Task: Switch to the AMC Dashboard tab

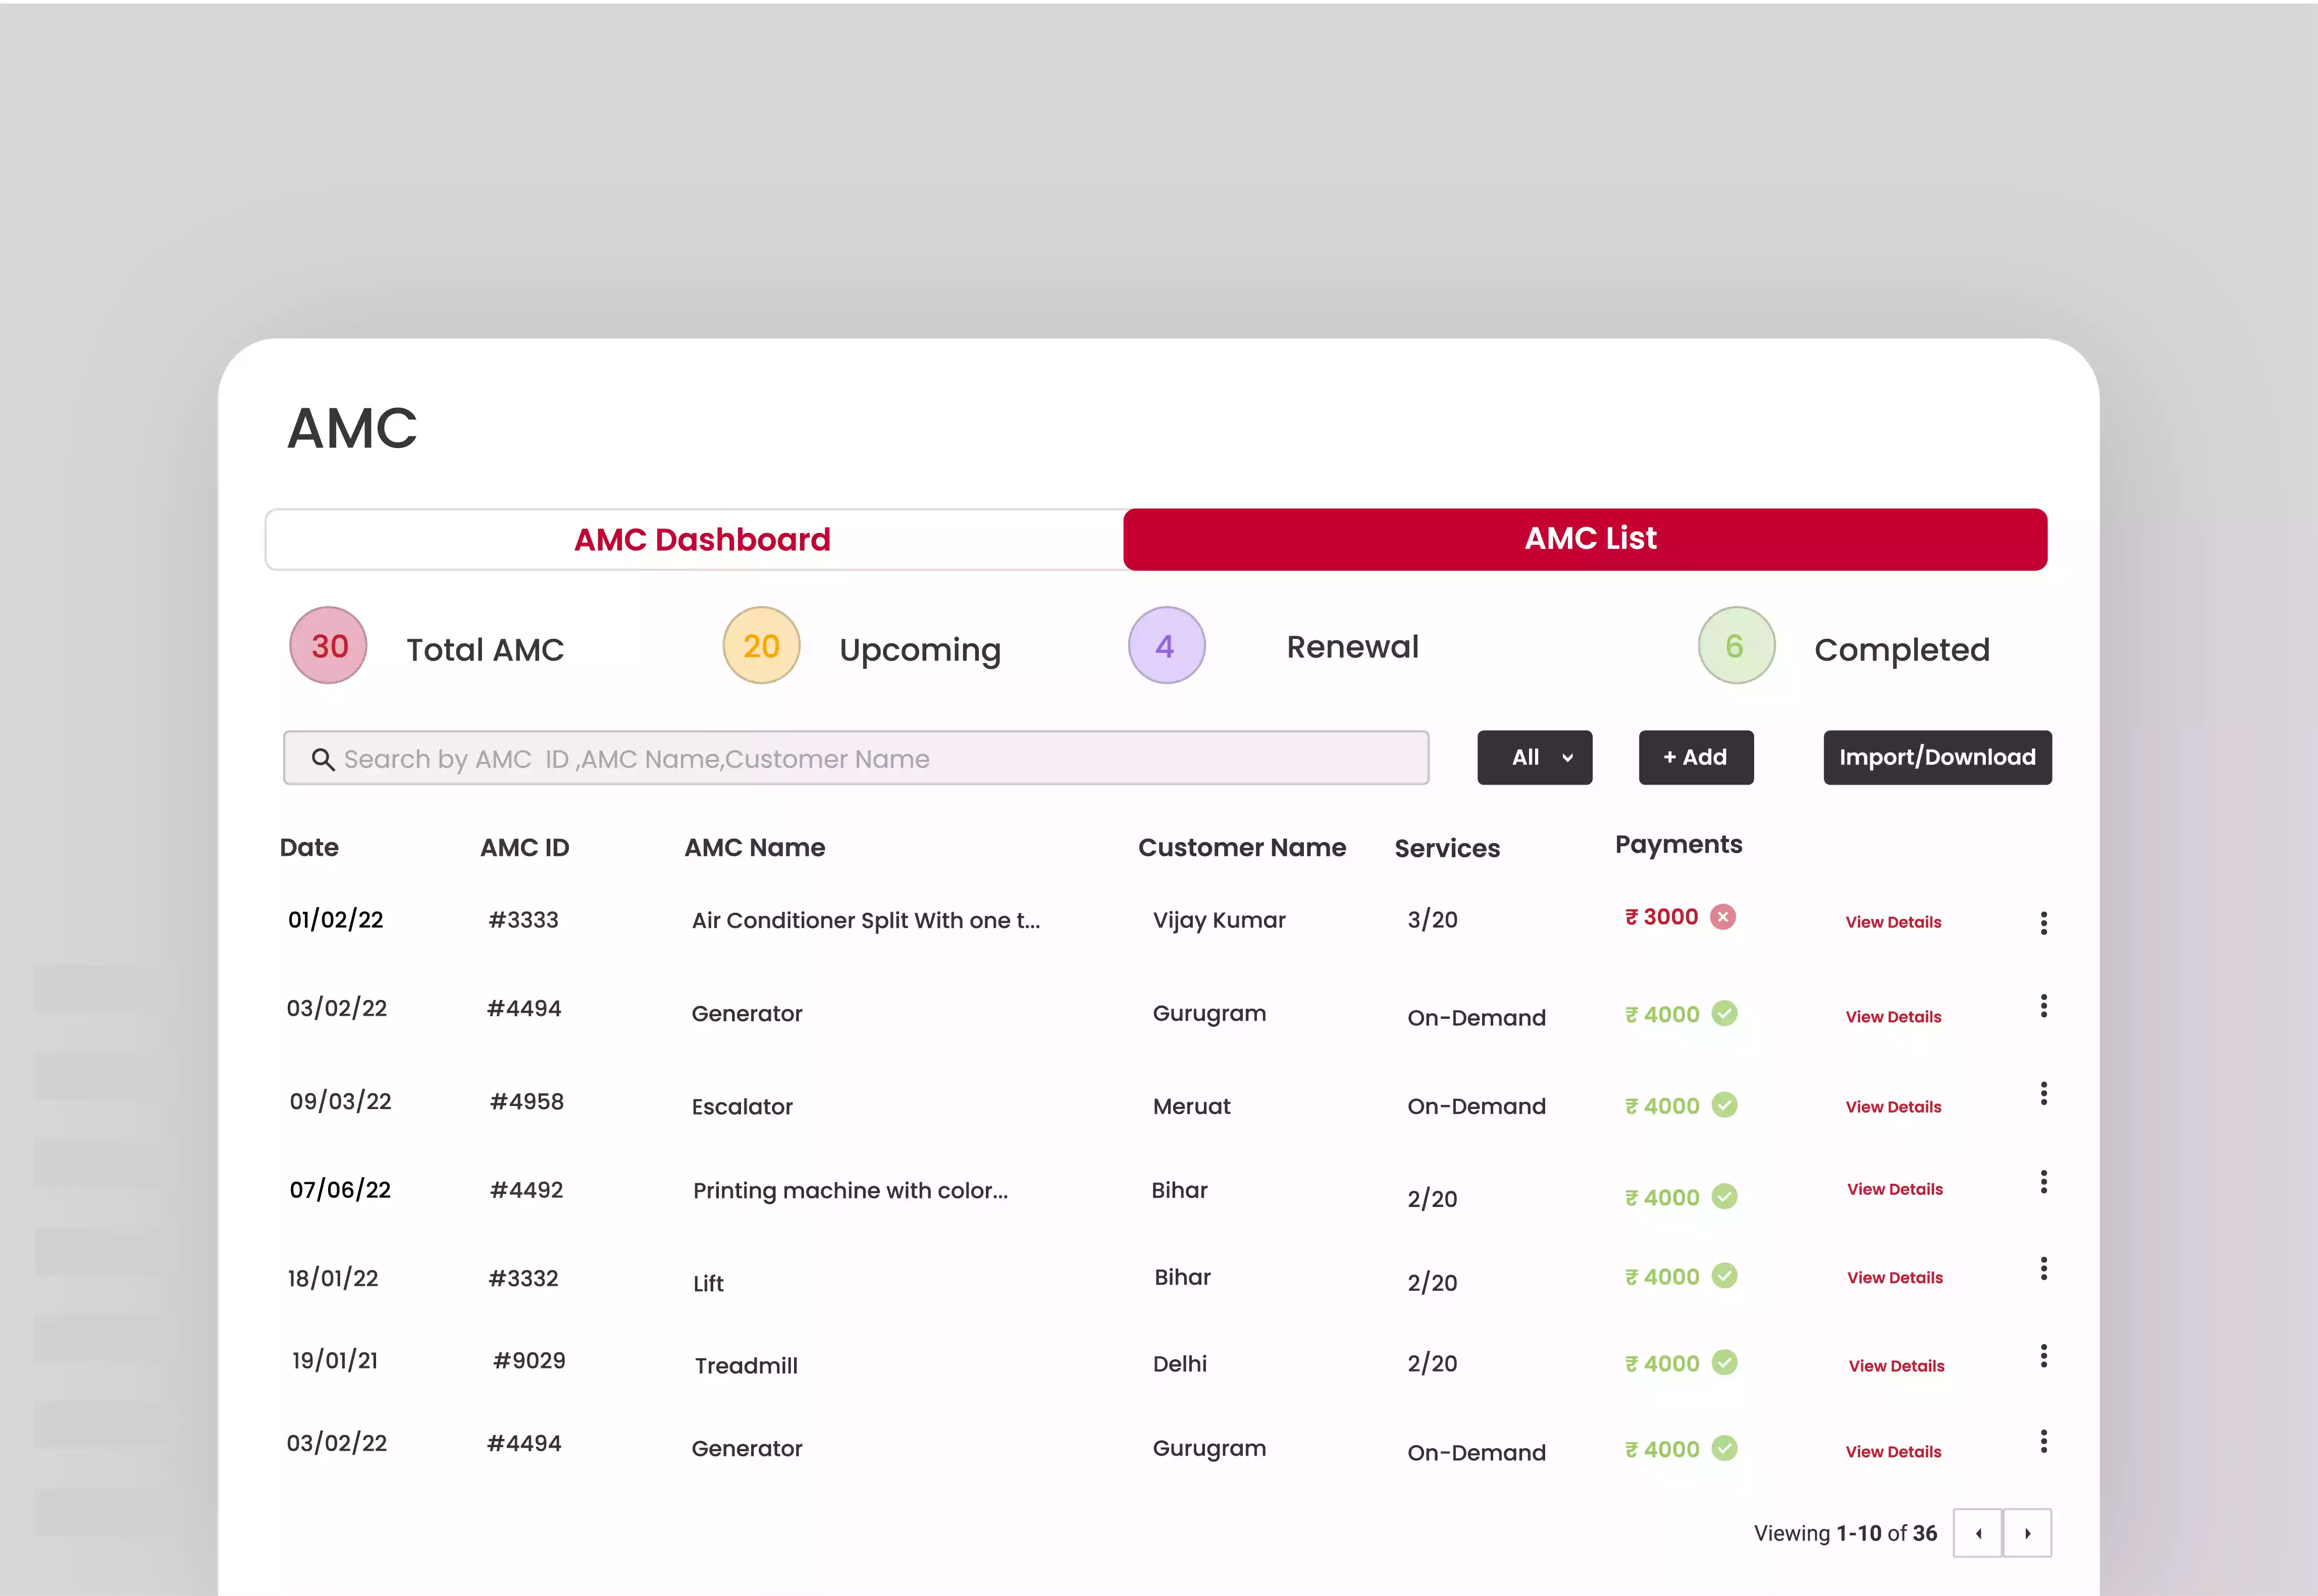Action: (x=695, y=540)
